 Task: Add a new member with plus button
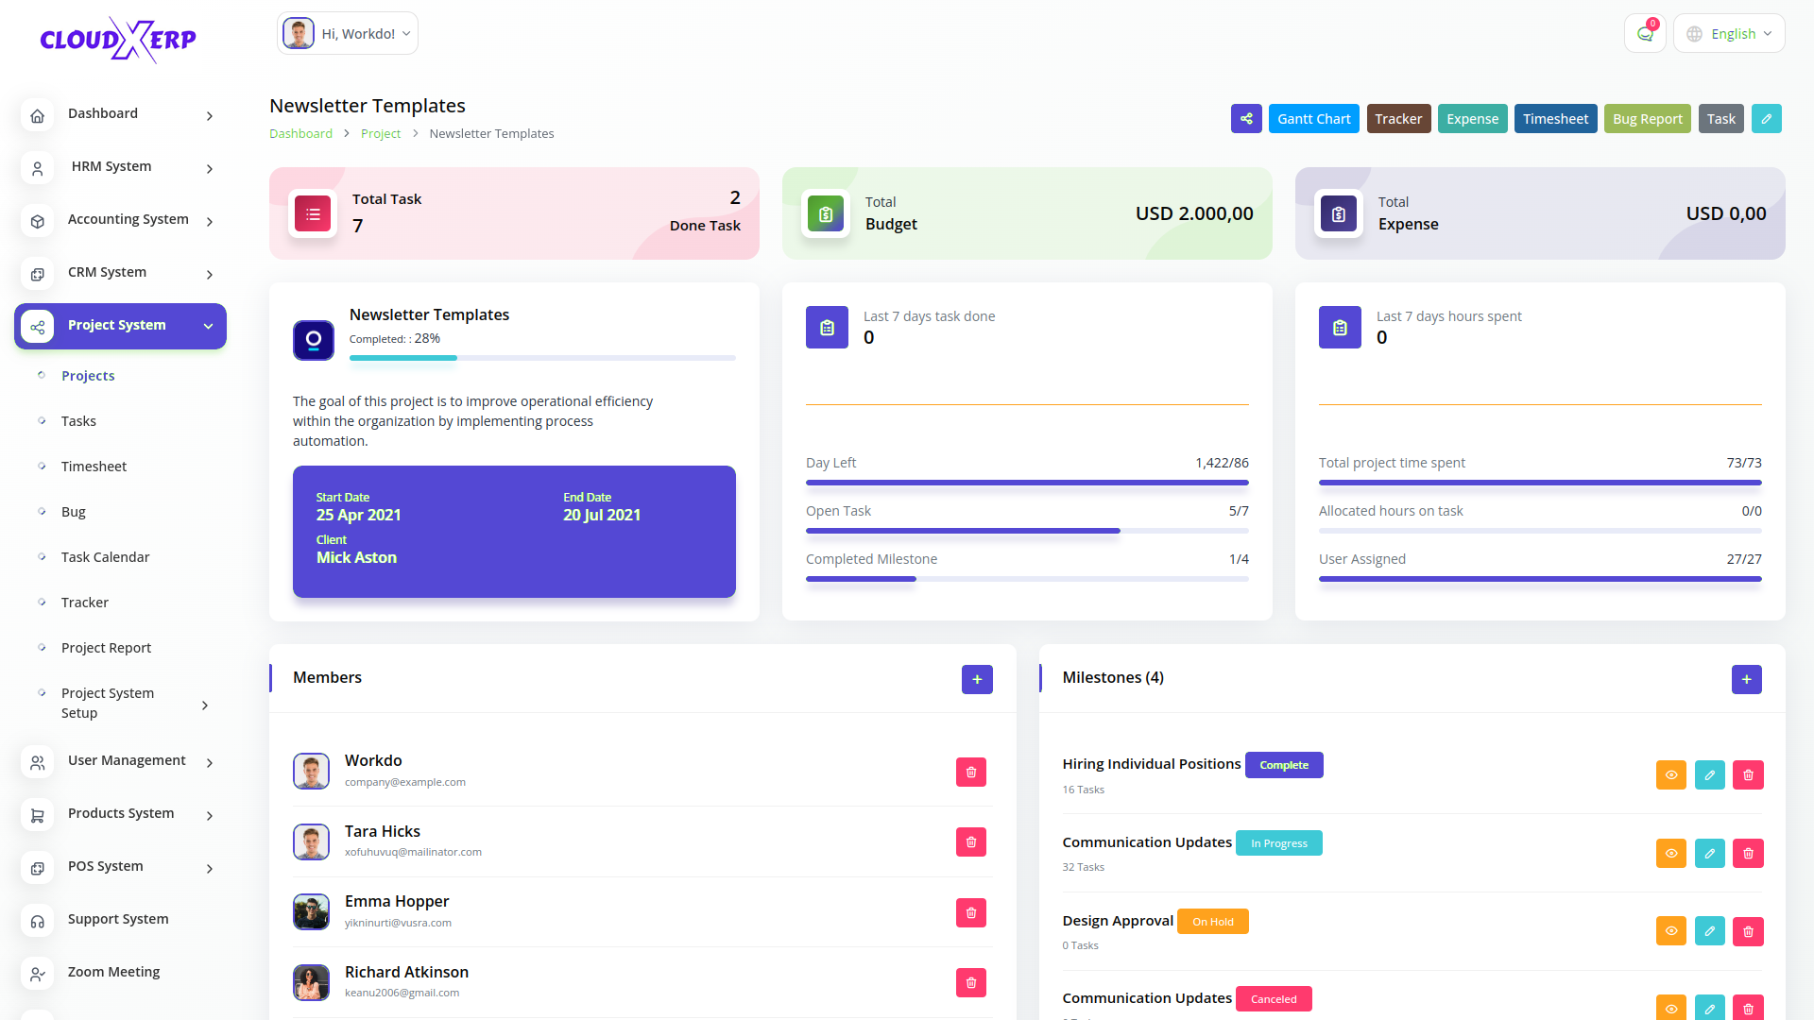point(977,679)
